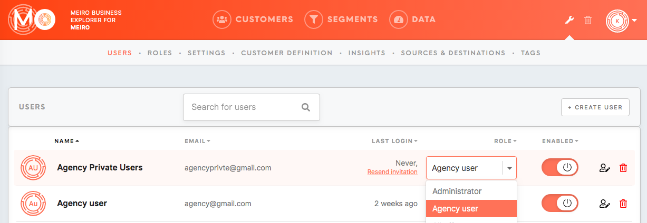Switch to the Settings tab
647x223 pixels.
coord(206,53)
